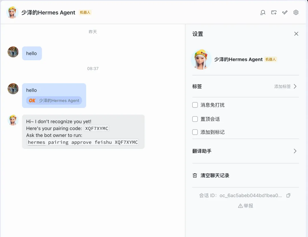Open the chat search icon in header
The image size is (308, 237).
pos(263,13)
